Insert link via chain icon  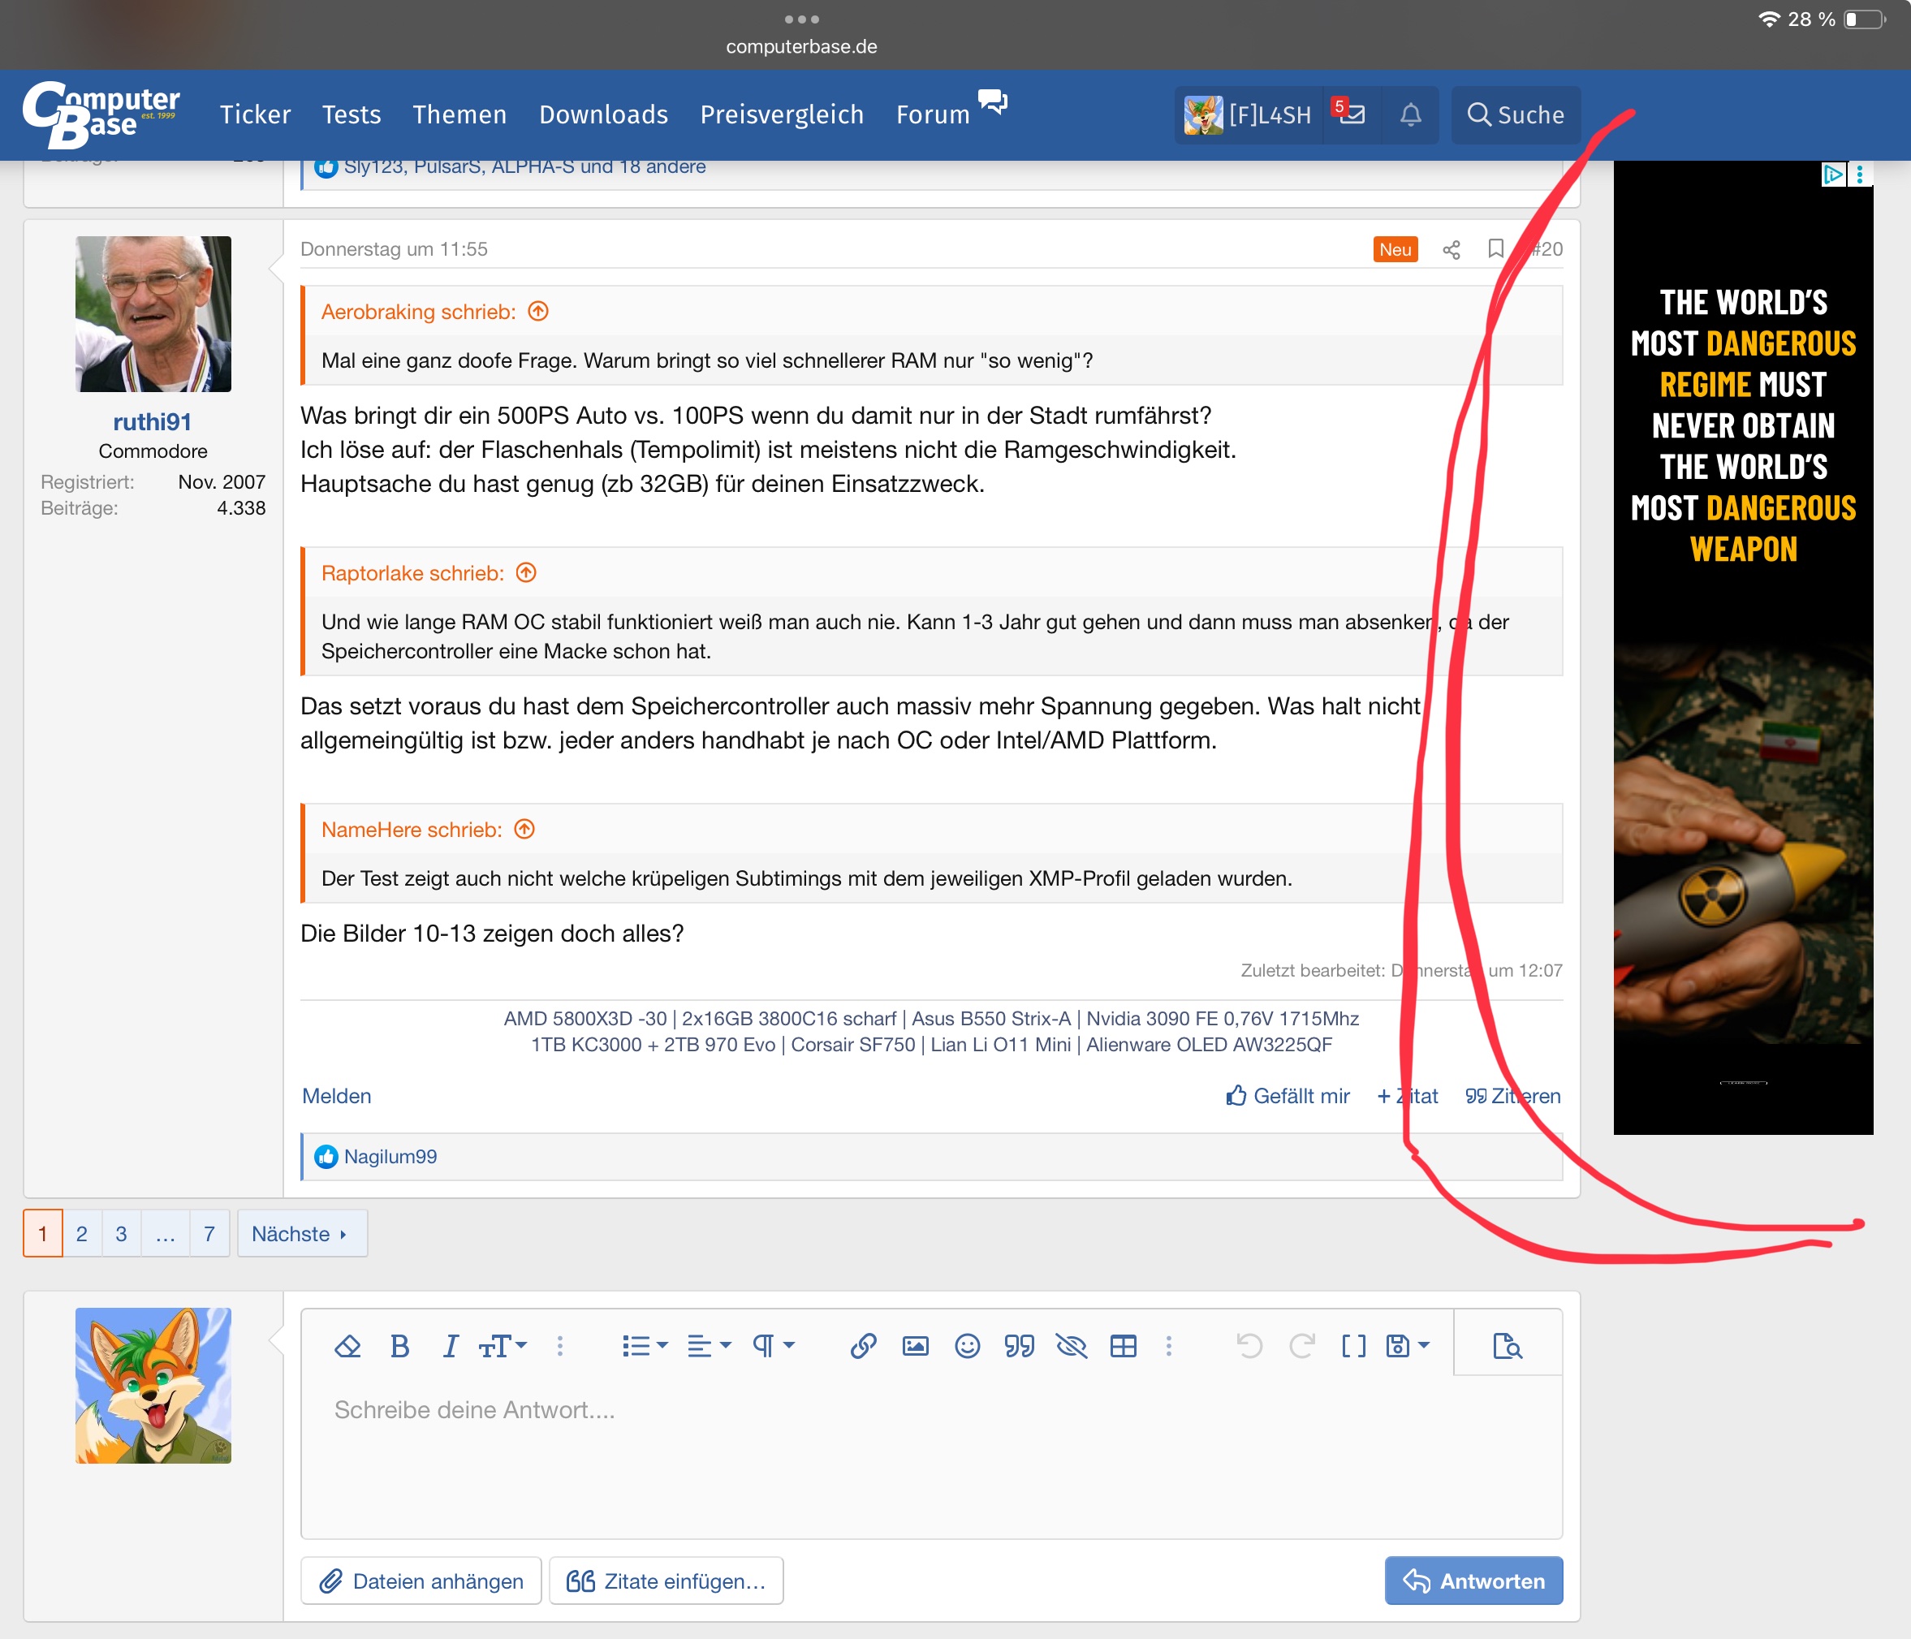coord(862,1347)
